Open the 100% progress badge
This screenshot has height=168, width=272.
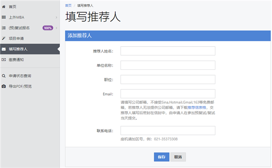click(x=48, y=28)
